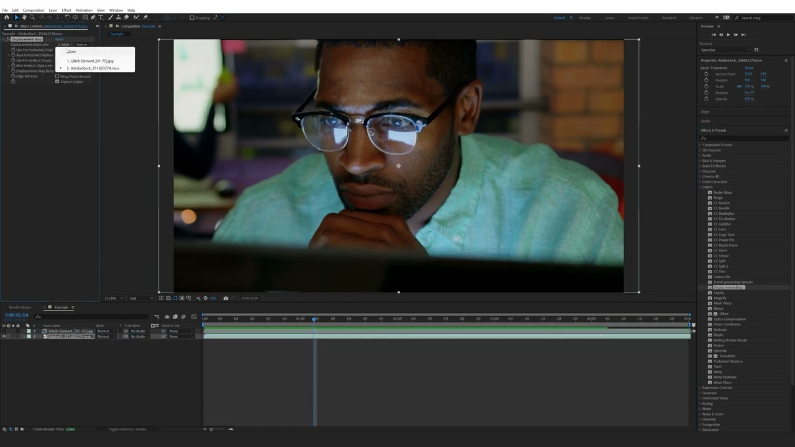This screenshot has height=447, width=795.
Task: Select the Rotation tool
Action: click(68, 17)
